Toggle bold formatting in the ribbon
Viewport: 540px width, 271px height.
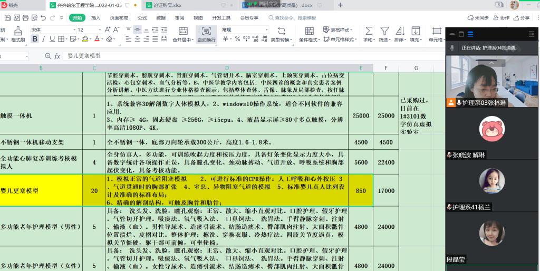coord(35,39)
